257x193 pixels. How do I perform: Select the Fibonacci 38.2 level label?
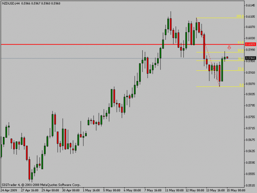tap(241, 59)
